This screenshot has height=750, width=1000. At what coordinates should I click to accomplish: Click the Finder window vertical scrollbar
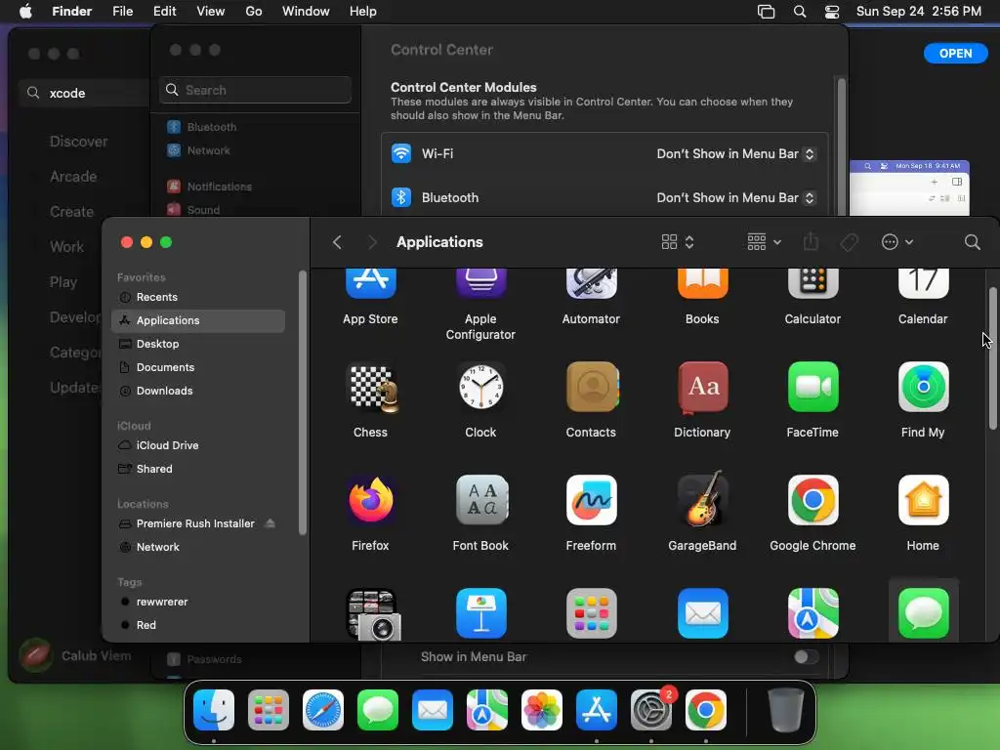pyautogui.click(x=992, y=358)
